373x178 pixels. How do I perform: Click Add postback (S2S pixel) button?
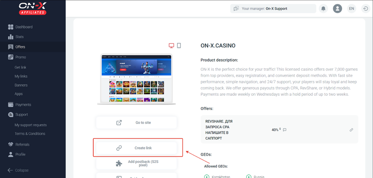pos(137,163)
